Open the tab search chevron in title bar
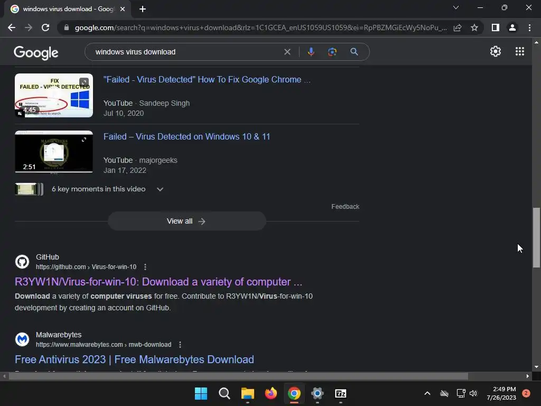541x406 pixels. pyautogui.click(x=456, y=7)
